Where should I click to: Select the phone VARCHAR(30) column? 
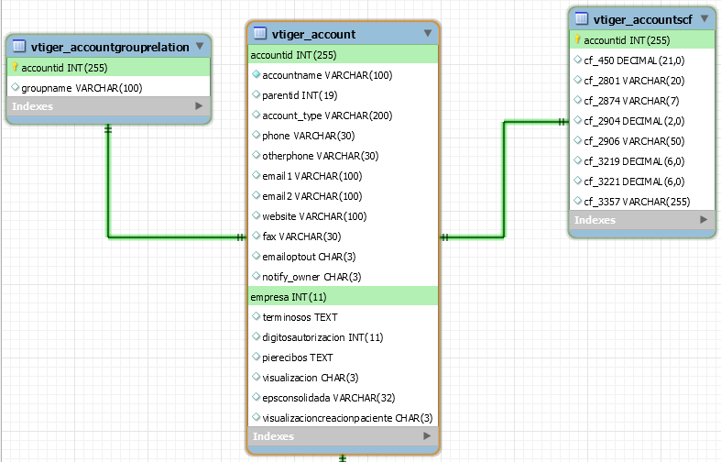[343, 136]
